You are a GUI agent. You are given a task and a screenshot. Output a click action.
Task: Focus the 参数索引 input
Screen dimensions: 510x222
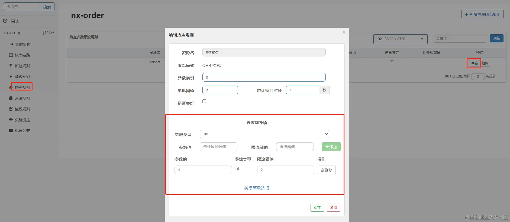264,77
